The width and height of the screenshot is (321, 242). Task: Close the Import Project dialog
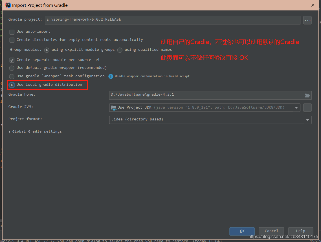313,5
